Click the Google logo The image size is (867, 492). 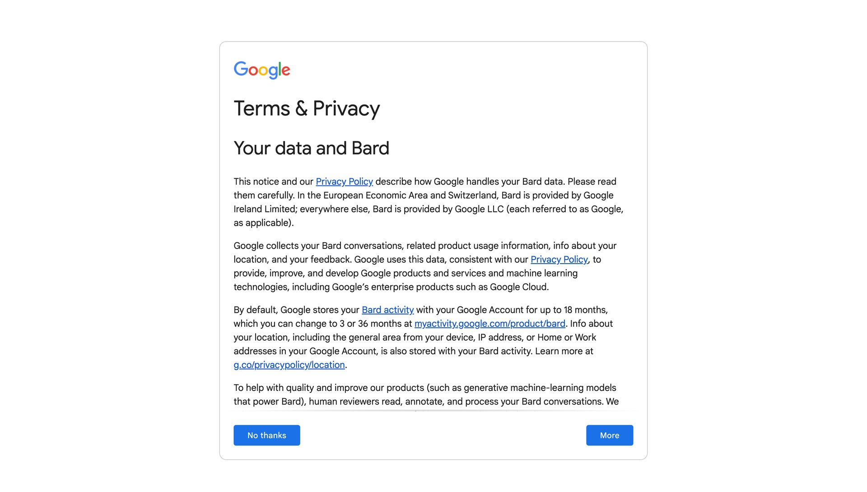[262, 70]
